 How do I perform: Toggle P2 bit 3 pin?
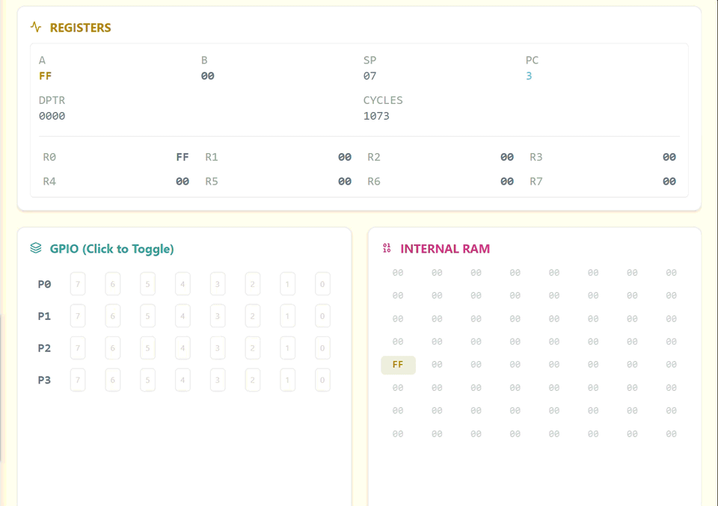[x=218, y=348]
